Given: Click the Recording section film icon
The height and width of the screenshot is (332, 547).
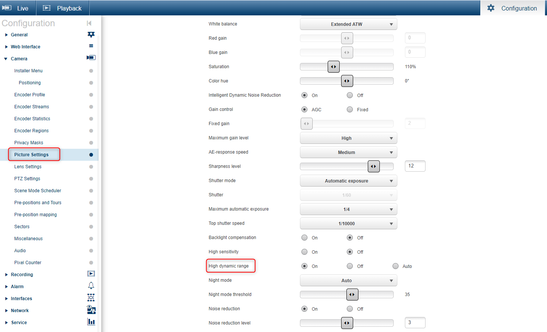Looking at the screenshot, I should coord(91,274).
